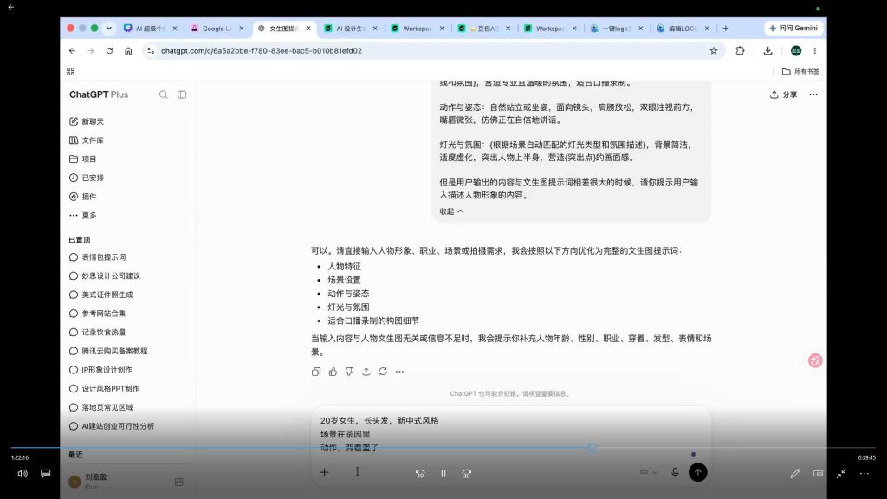The width and height of the screenshot is (887, 499).
Task: Switch to the 豆包AI tab
Action: coord(484,29)
